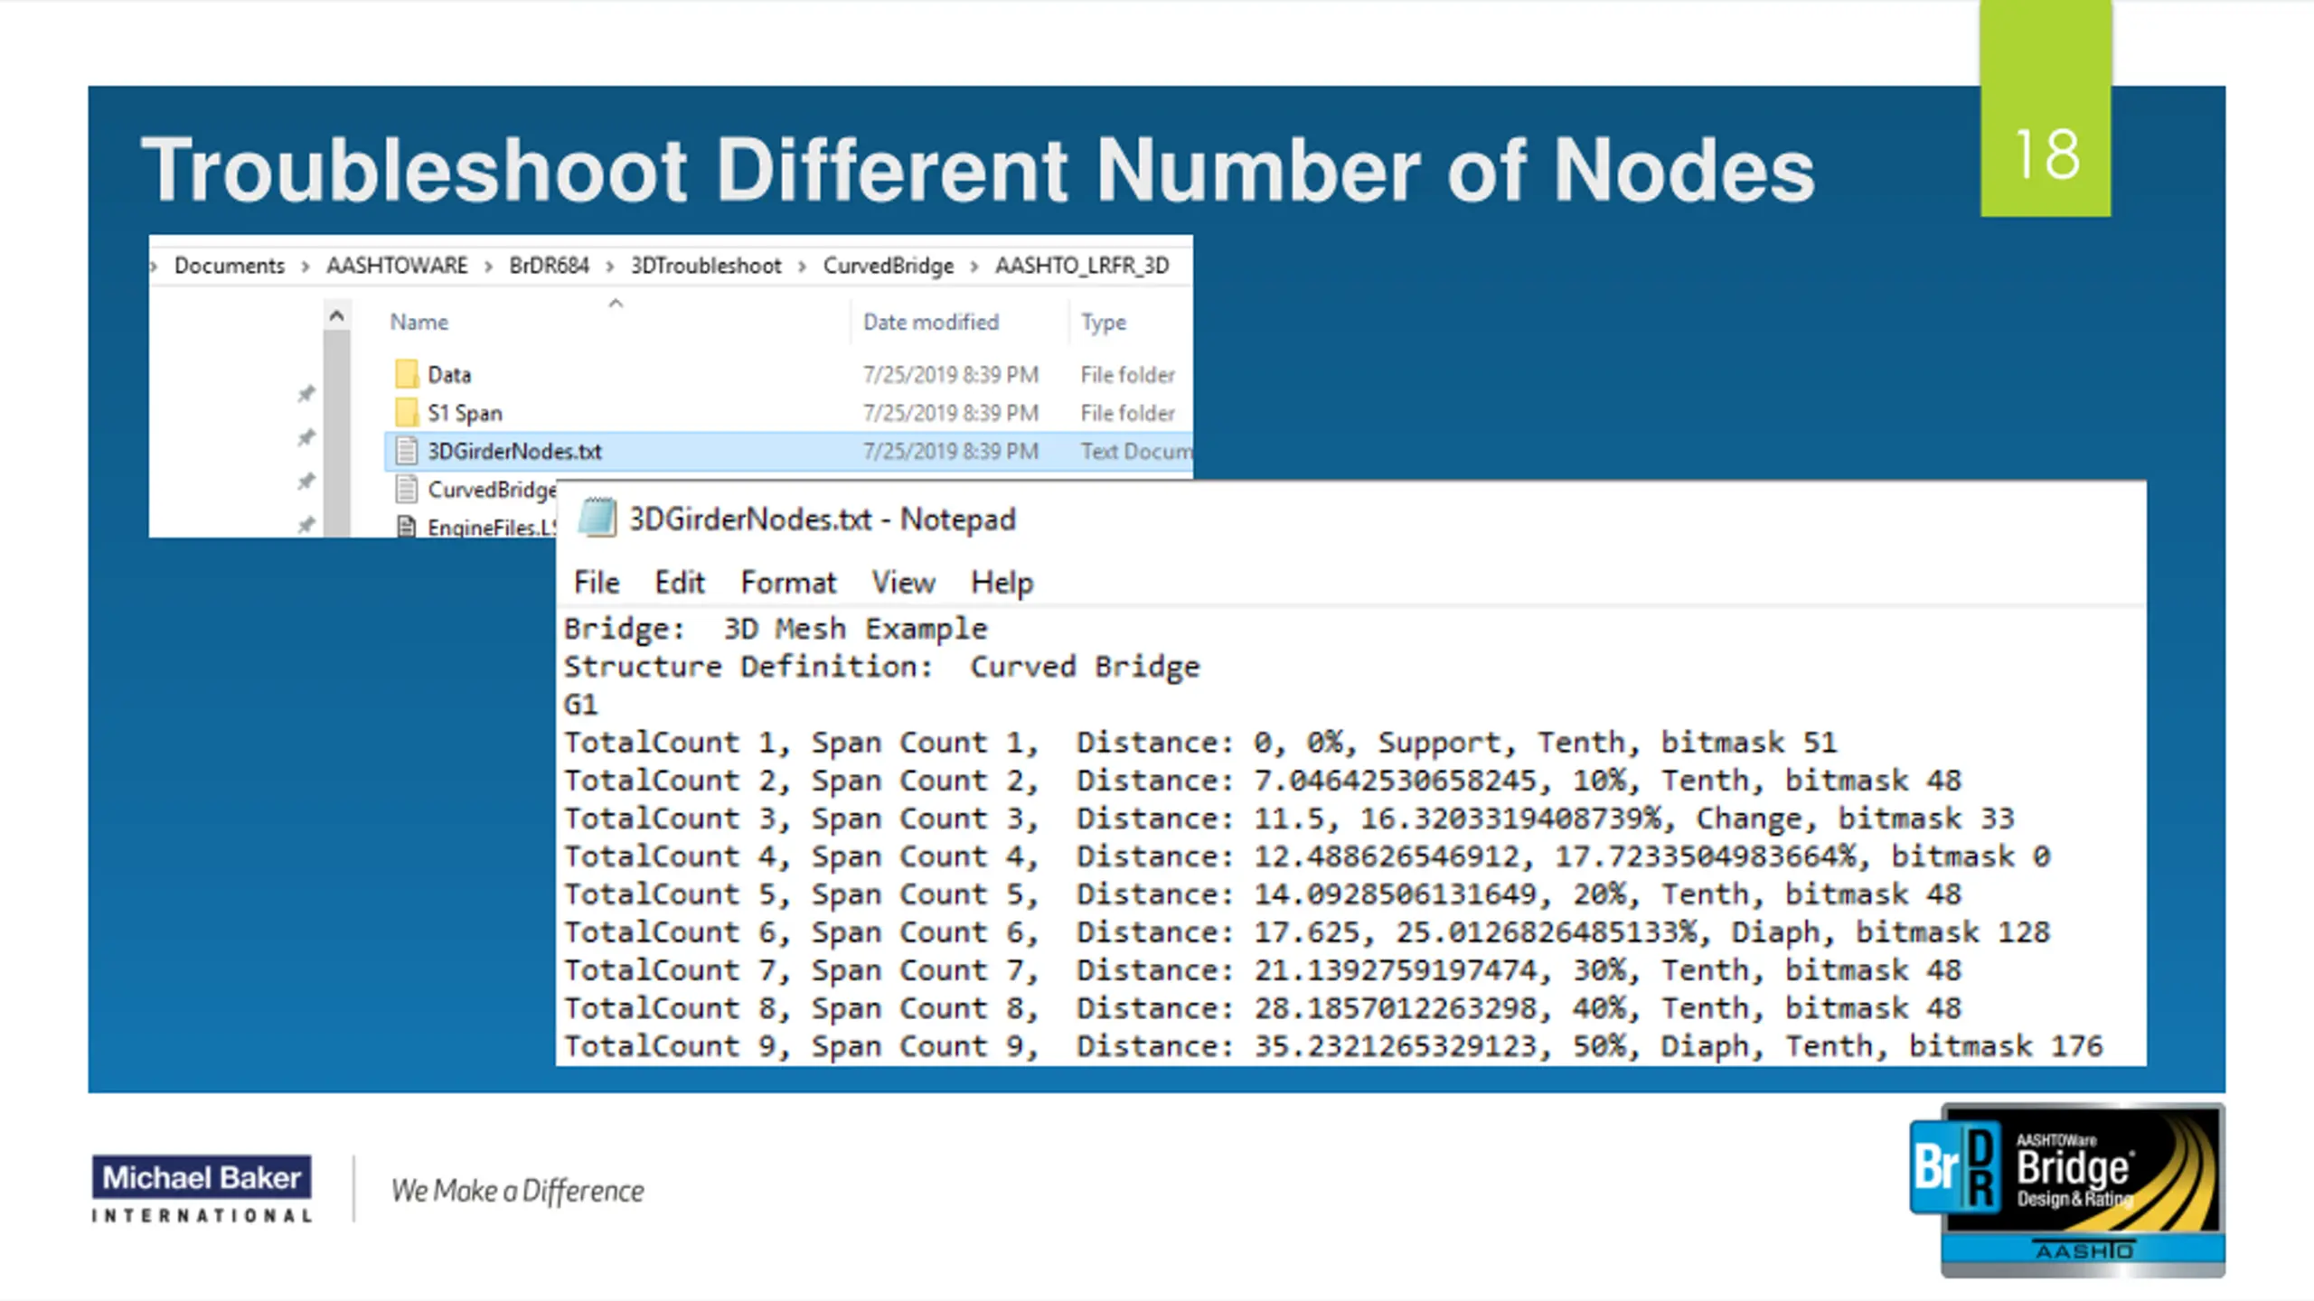Viewport: 2314px width, 1301px height.
Task: Click the 'Structure Definition: Curved Bridge' line
Action: [881, 667]
